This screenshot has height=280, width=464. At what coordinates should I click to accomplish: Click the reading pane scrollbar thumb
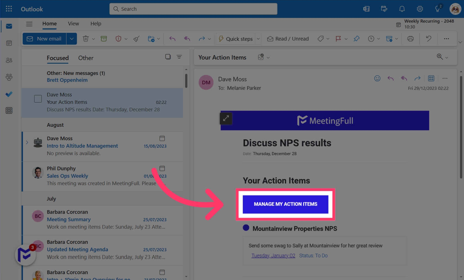click(461, 127)
